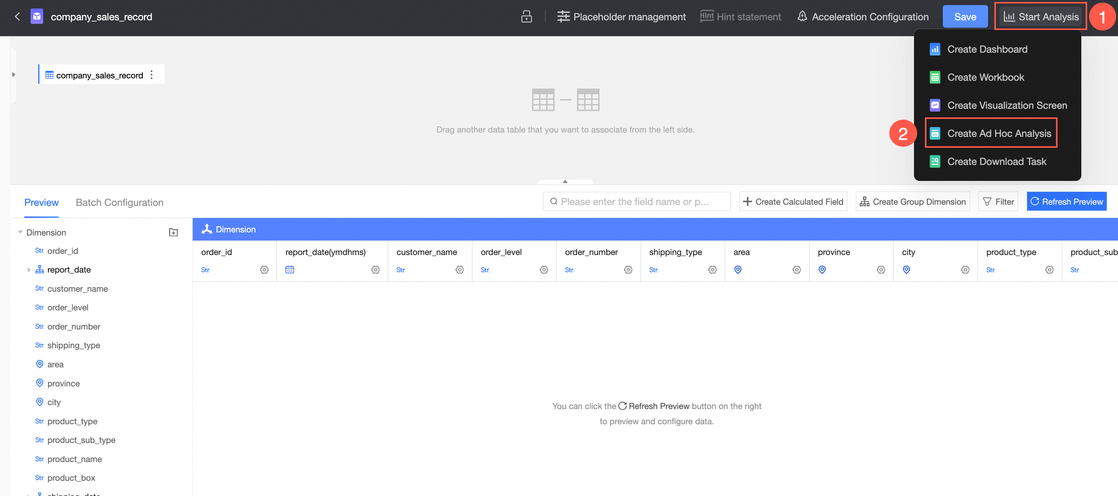Open settings gear for city column
Viewport: 1118px width, 496px height.
tap(964, 270)
